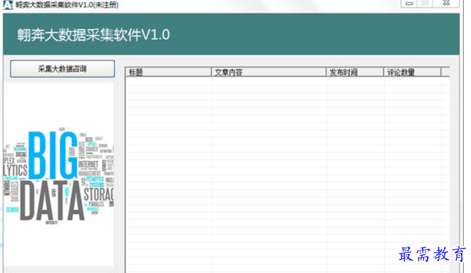This screenshot has height=273, width=471.
Task: Click the app icon in title bar
Action: pyautogui.click(x=8, y=5)
